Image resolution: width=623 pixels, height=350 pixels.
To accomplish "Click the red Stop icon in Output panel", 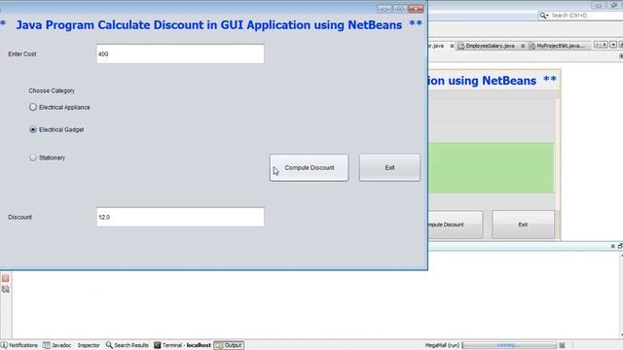I will (x=6, y=278).
